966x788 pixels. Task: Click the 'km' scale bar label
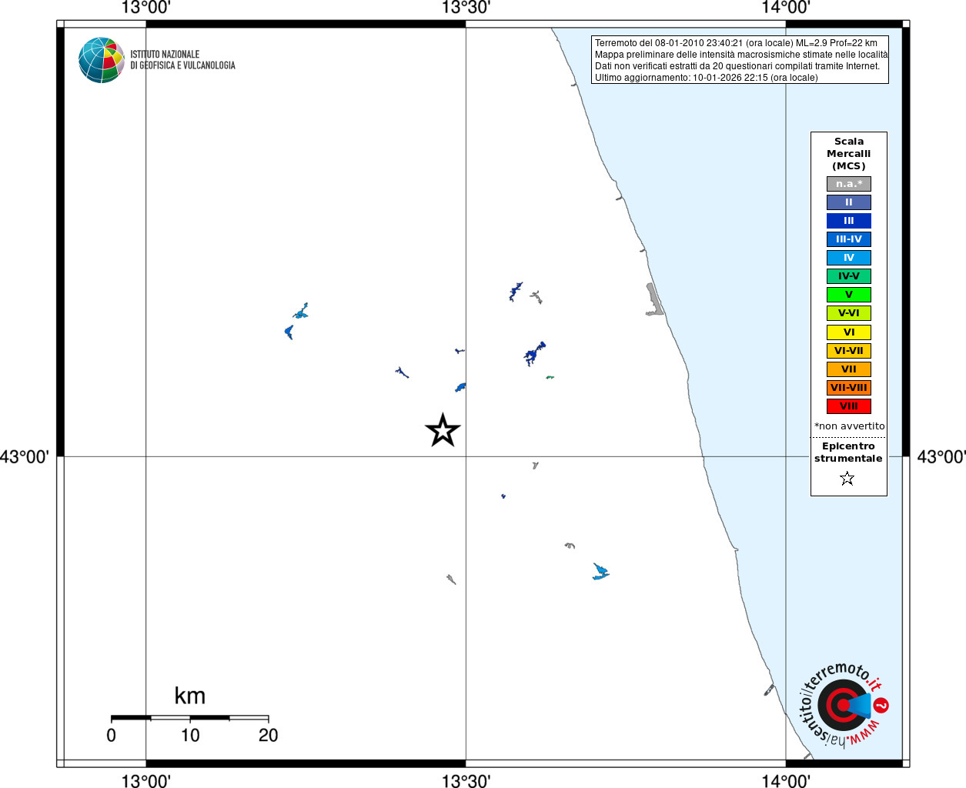click(189, 696)
